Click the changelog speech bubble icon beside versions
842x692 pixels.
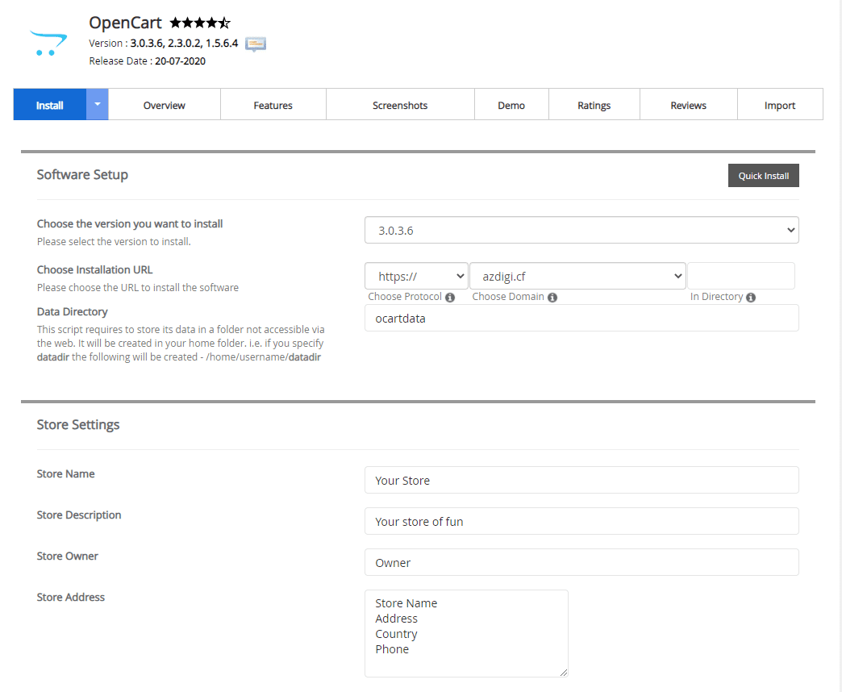256,44
